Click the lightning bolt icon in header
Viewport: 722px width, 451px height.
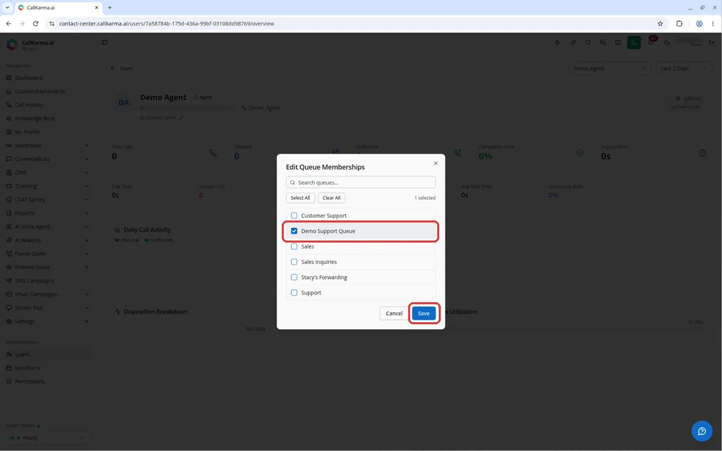pos(557,43)
